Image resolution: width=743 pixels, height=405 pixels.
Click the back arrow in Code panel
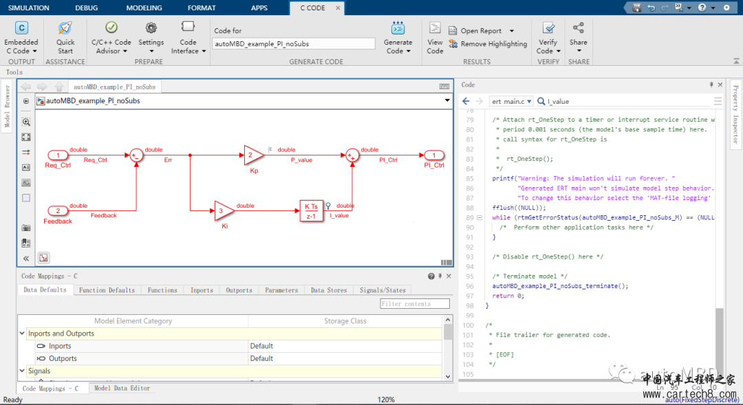pos(466,101)
